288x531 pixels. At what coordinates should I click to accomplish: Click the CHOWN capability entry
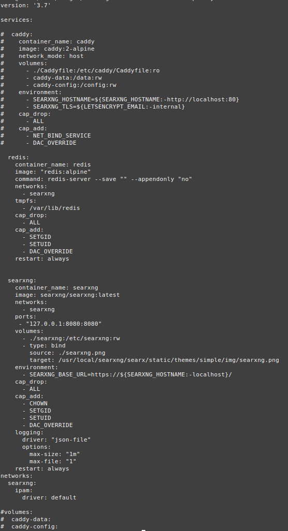point(38,403)
